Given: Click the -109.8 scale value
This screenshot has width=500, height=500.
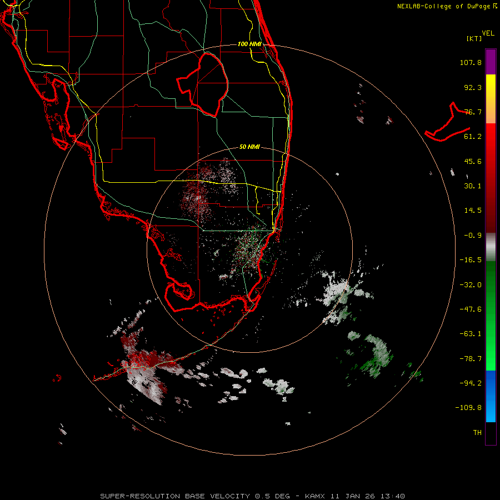Looking at the screenshot, I should [x=468, y=408].
